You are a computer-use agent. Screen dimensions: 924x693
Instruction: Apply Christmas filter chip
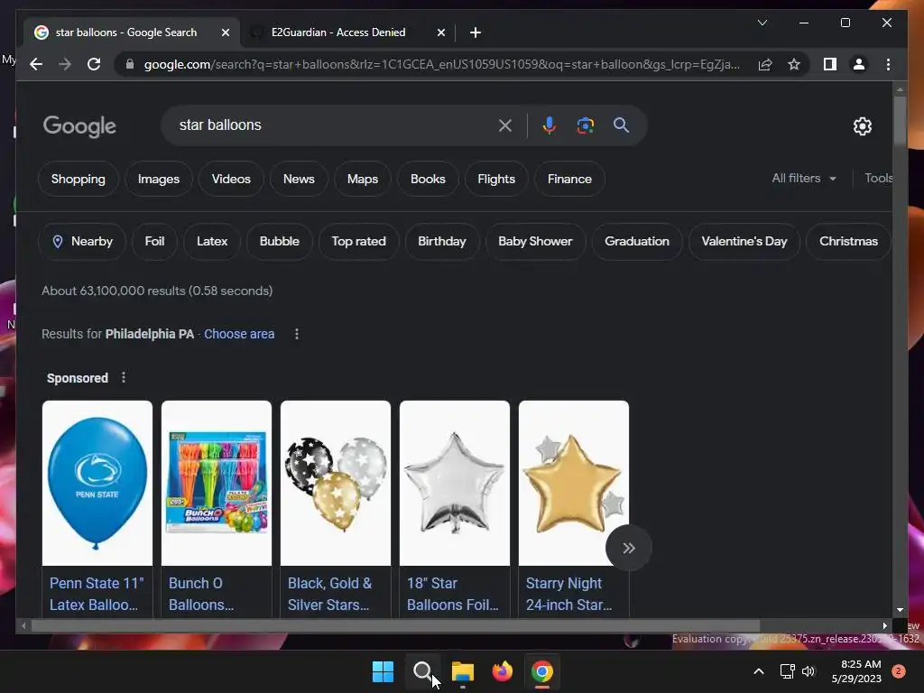point(848,242)
